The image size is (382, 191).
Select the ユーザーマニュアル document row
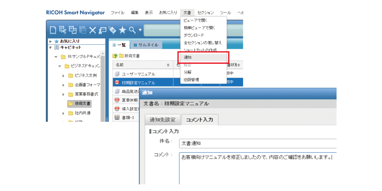point(138,74)
